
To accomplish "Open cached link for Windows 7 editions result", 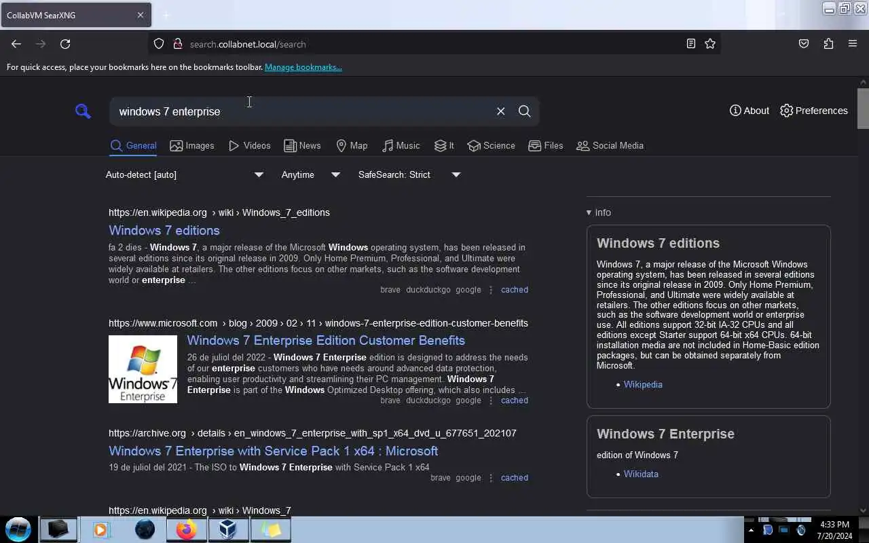I will (x=515, y=290).
